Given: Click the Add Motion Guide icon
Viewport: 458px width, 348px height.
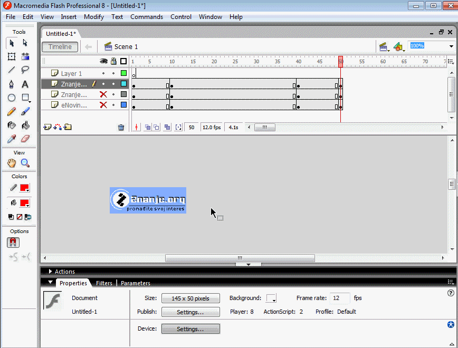Looking at the screenshot, I should (58, 127).
